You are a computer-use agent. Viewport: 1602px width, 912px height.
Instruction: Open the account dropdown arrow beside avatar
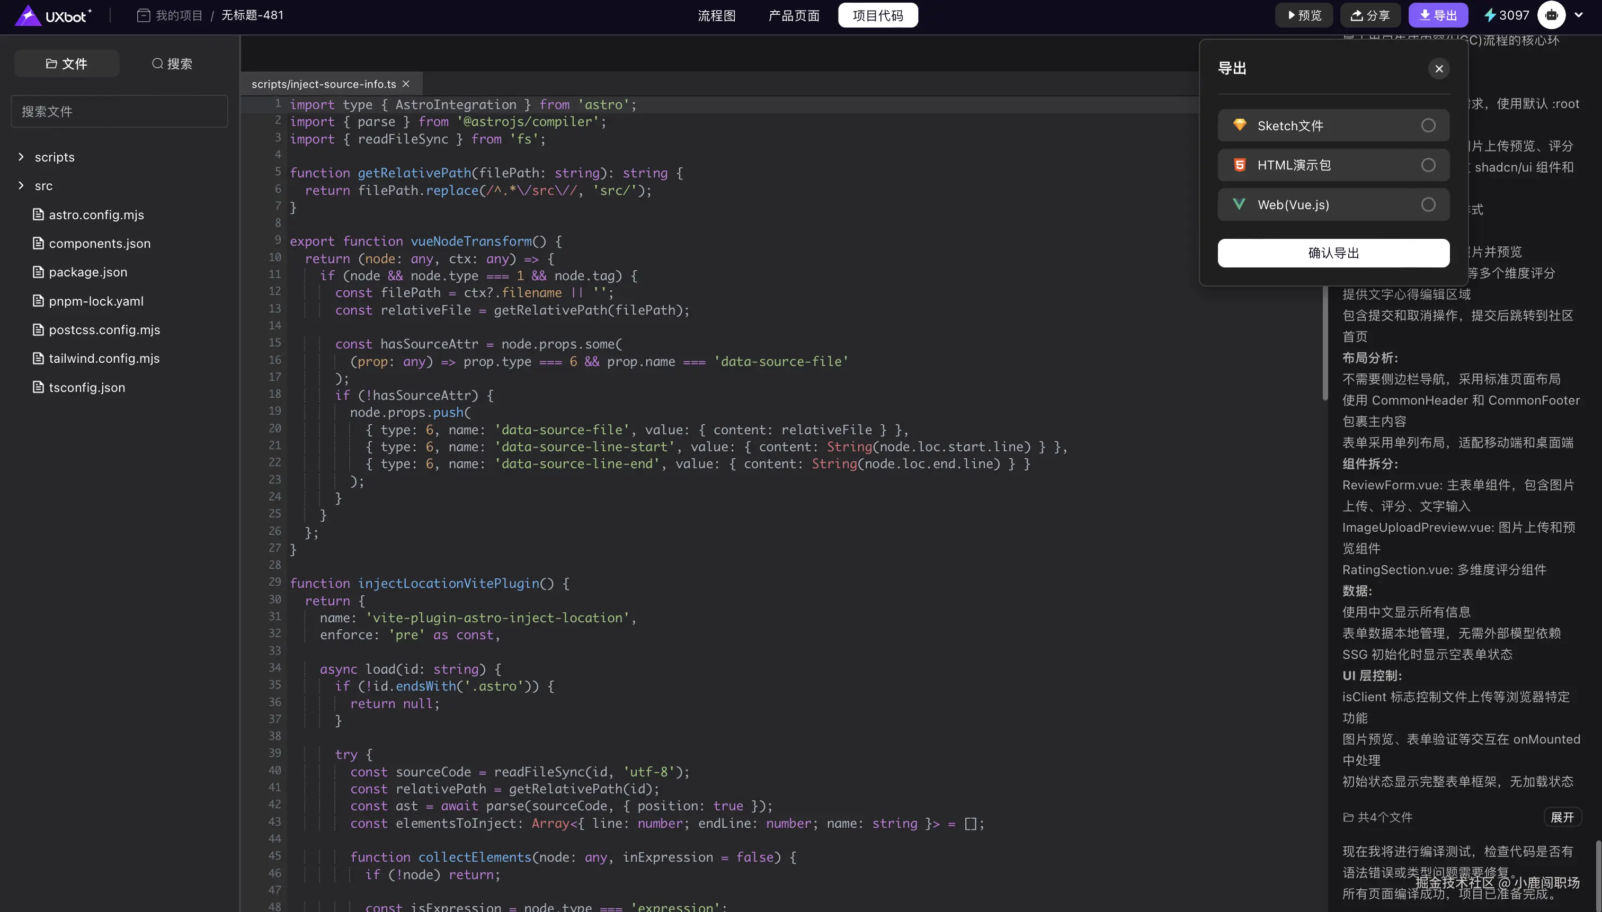point(1579,15)
